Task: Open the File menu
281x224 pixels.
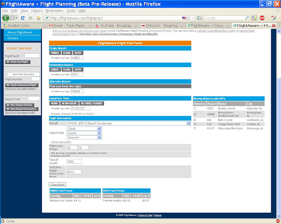Action: (x=5, y=11)
